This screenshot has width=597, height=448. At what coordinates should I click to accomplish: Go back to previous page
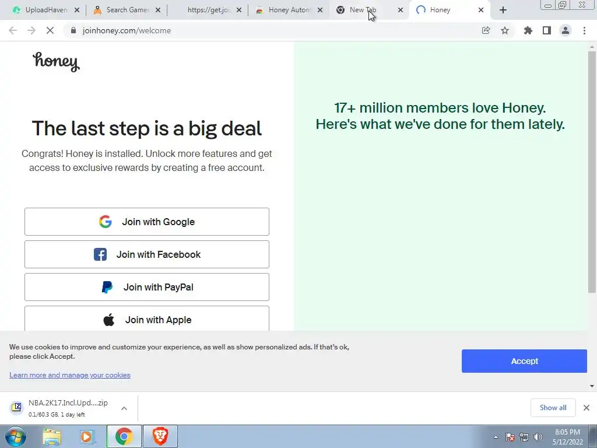(x=13, y=30)
